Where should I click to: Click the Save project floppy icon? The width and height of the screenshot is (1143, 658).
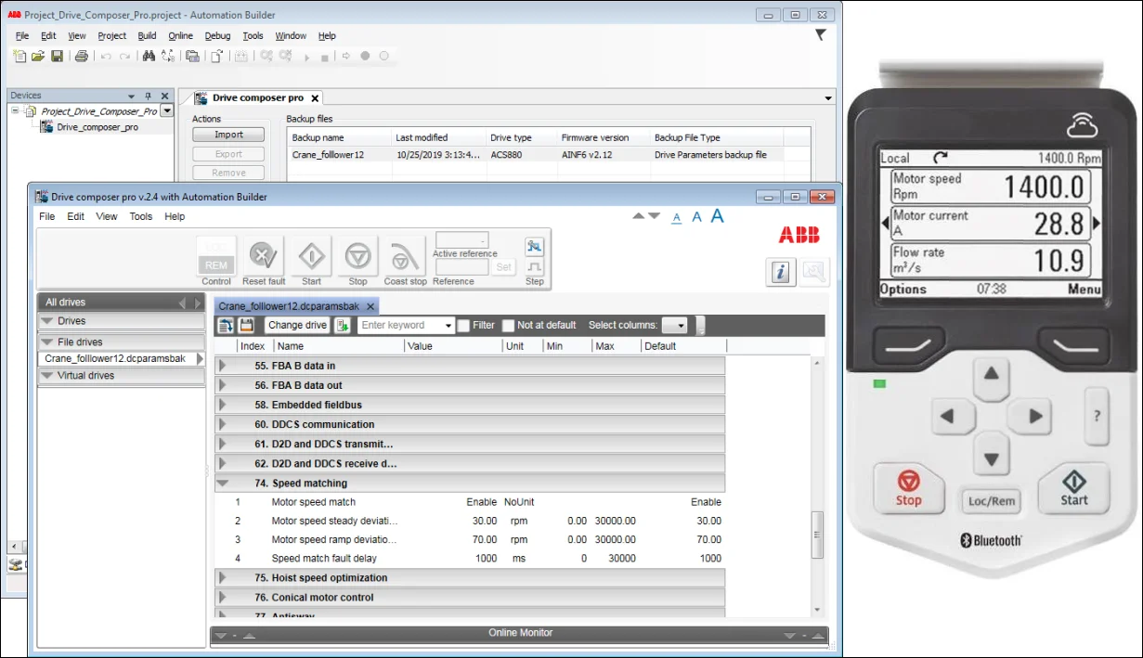pyautogui.click(x=57, y=57)
